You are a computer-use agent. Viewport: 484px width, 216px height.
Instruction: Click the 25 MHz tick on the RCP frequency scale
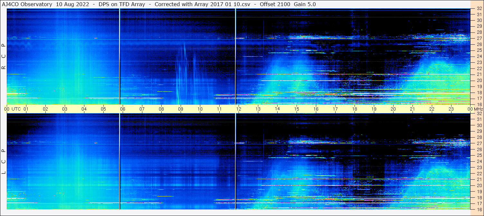479,50
